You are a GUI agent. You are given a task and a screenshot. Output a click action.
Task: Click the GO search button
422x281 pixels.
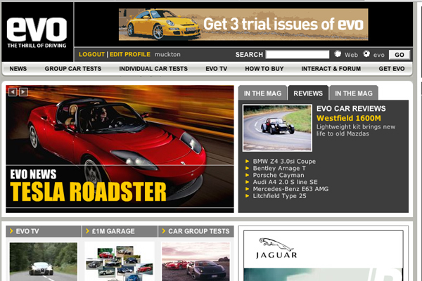click(x=399, y=55)
